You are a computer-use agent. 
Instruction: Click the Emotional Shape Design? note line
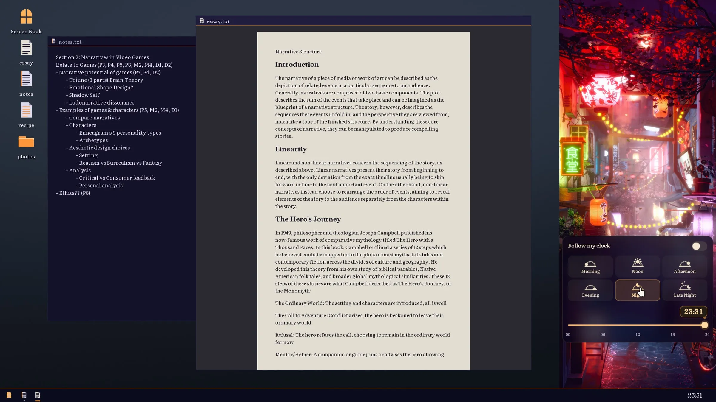click(x=100, y=87)
